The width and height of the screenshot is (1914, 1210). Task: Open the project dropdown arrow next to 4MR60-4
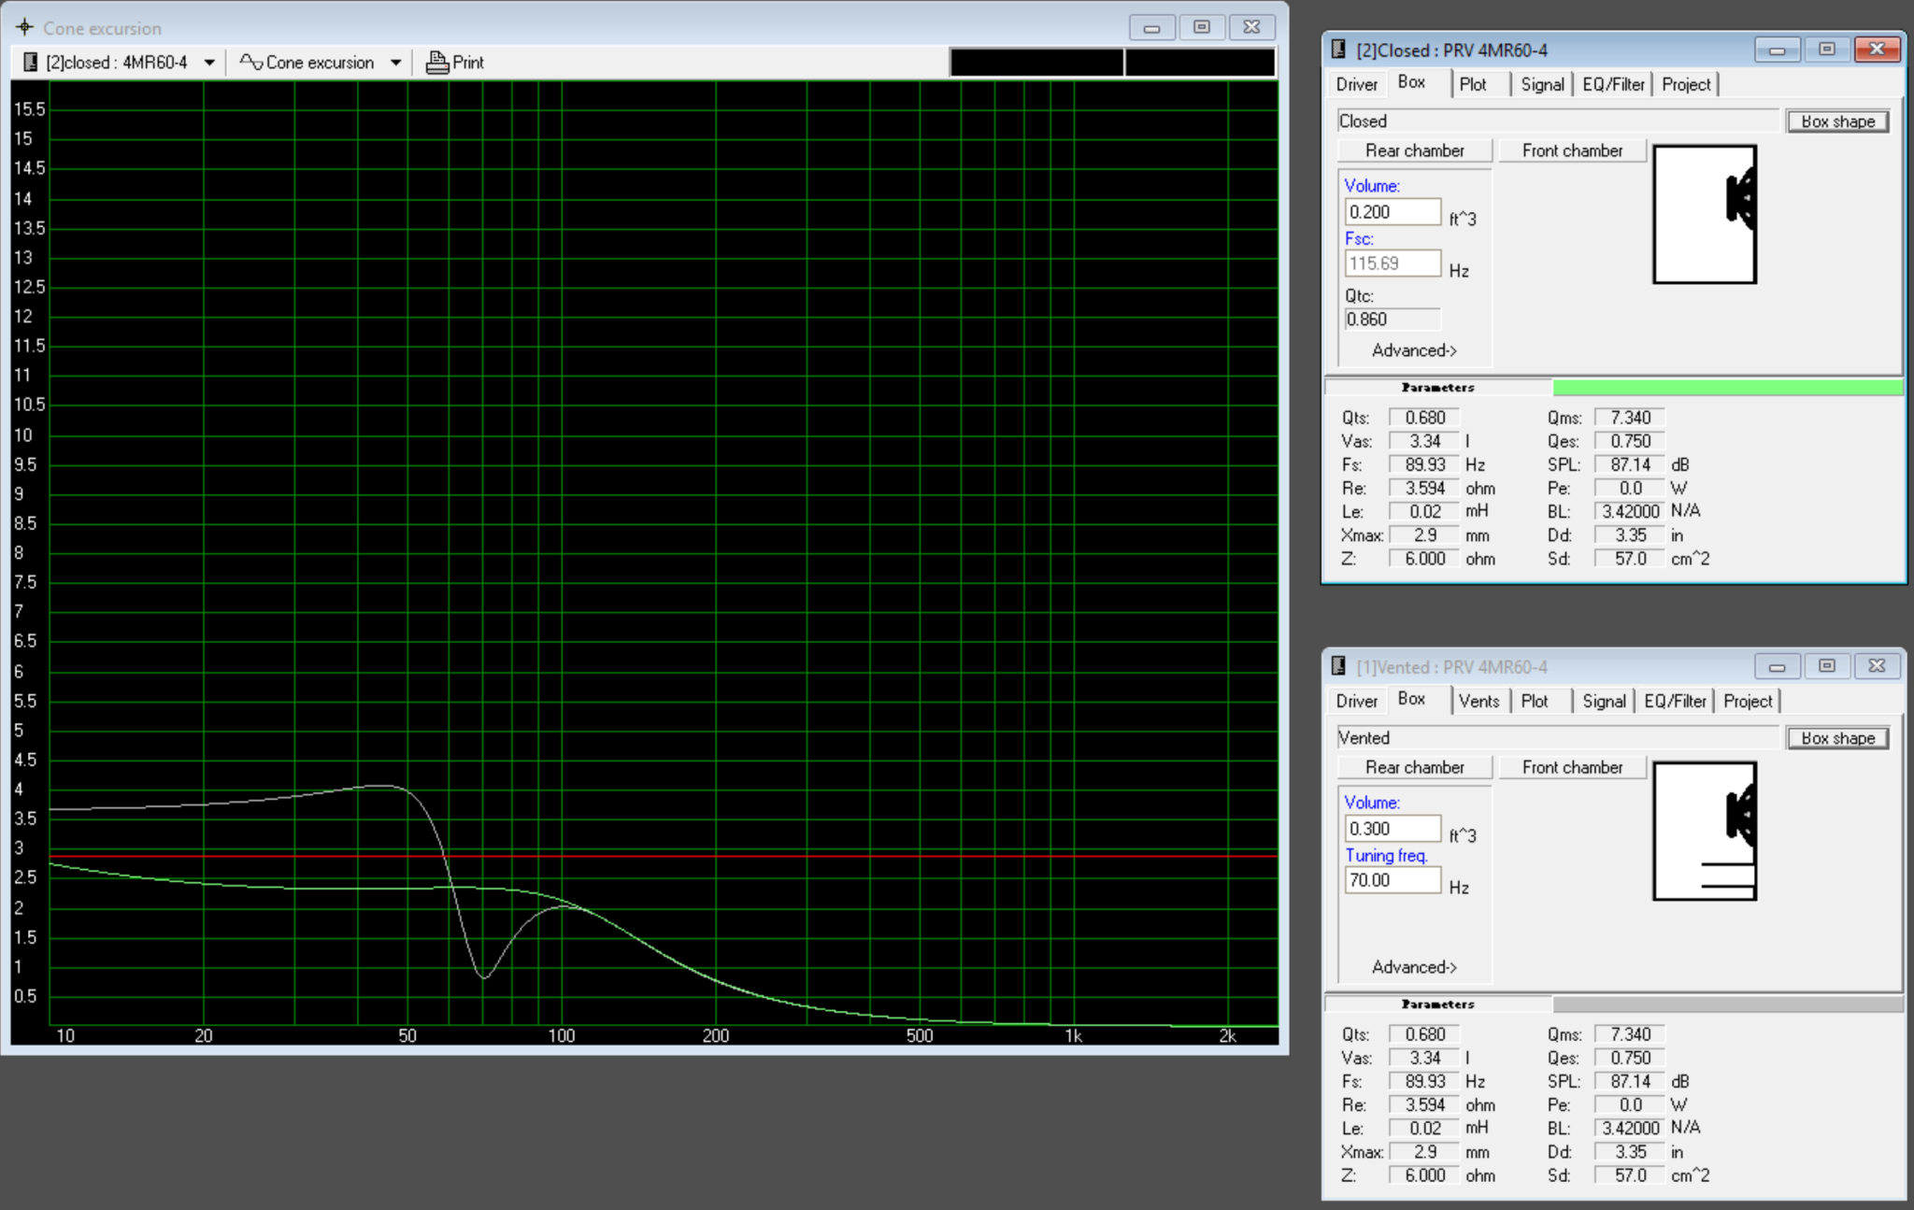209,63
